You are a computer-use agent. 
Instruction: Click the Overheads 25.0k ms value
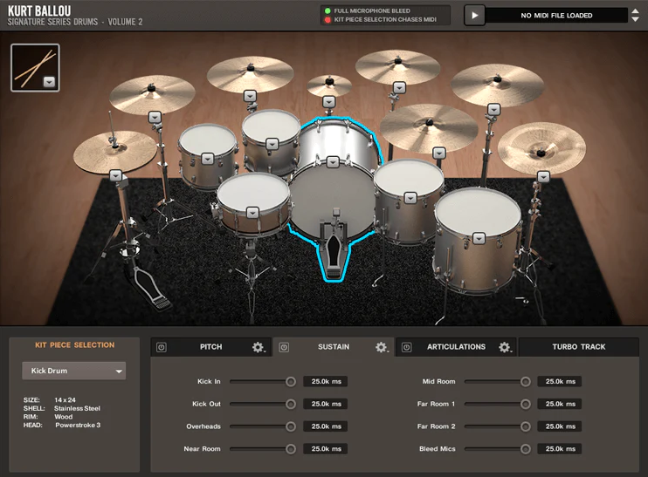pyautogui.click(x=326, y=426)
